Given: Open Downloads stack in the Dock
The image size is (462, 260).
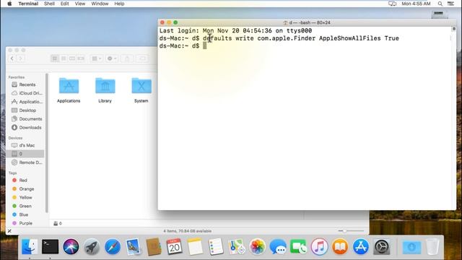Looking at the screenshot, I should [x=411, y=247].
